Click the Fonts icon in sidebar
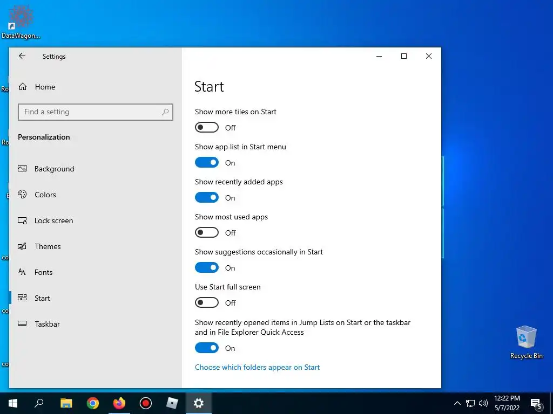 [22, 272]
